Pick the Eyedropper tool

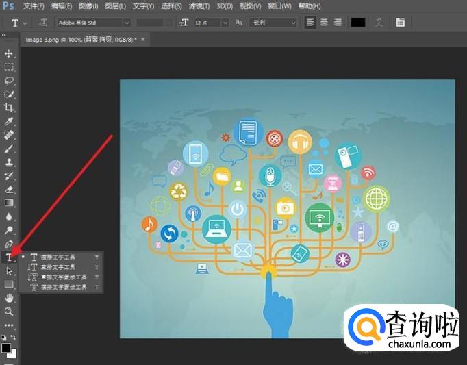point(9,121)
